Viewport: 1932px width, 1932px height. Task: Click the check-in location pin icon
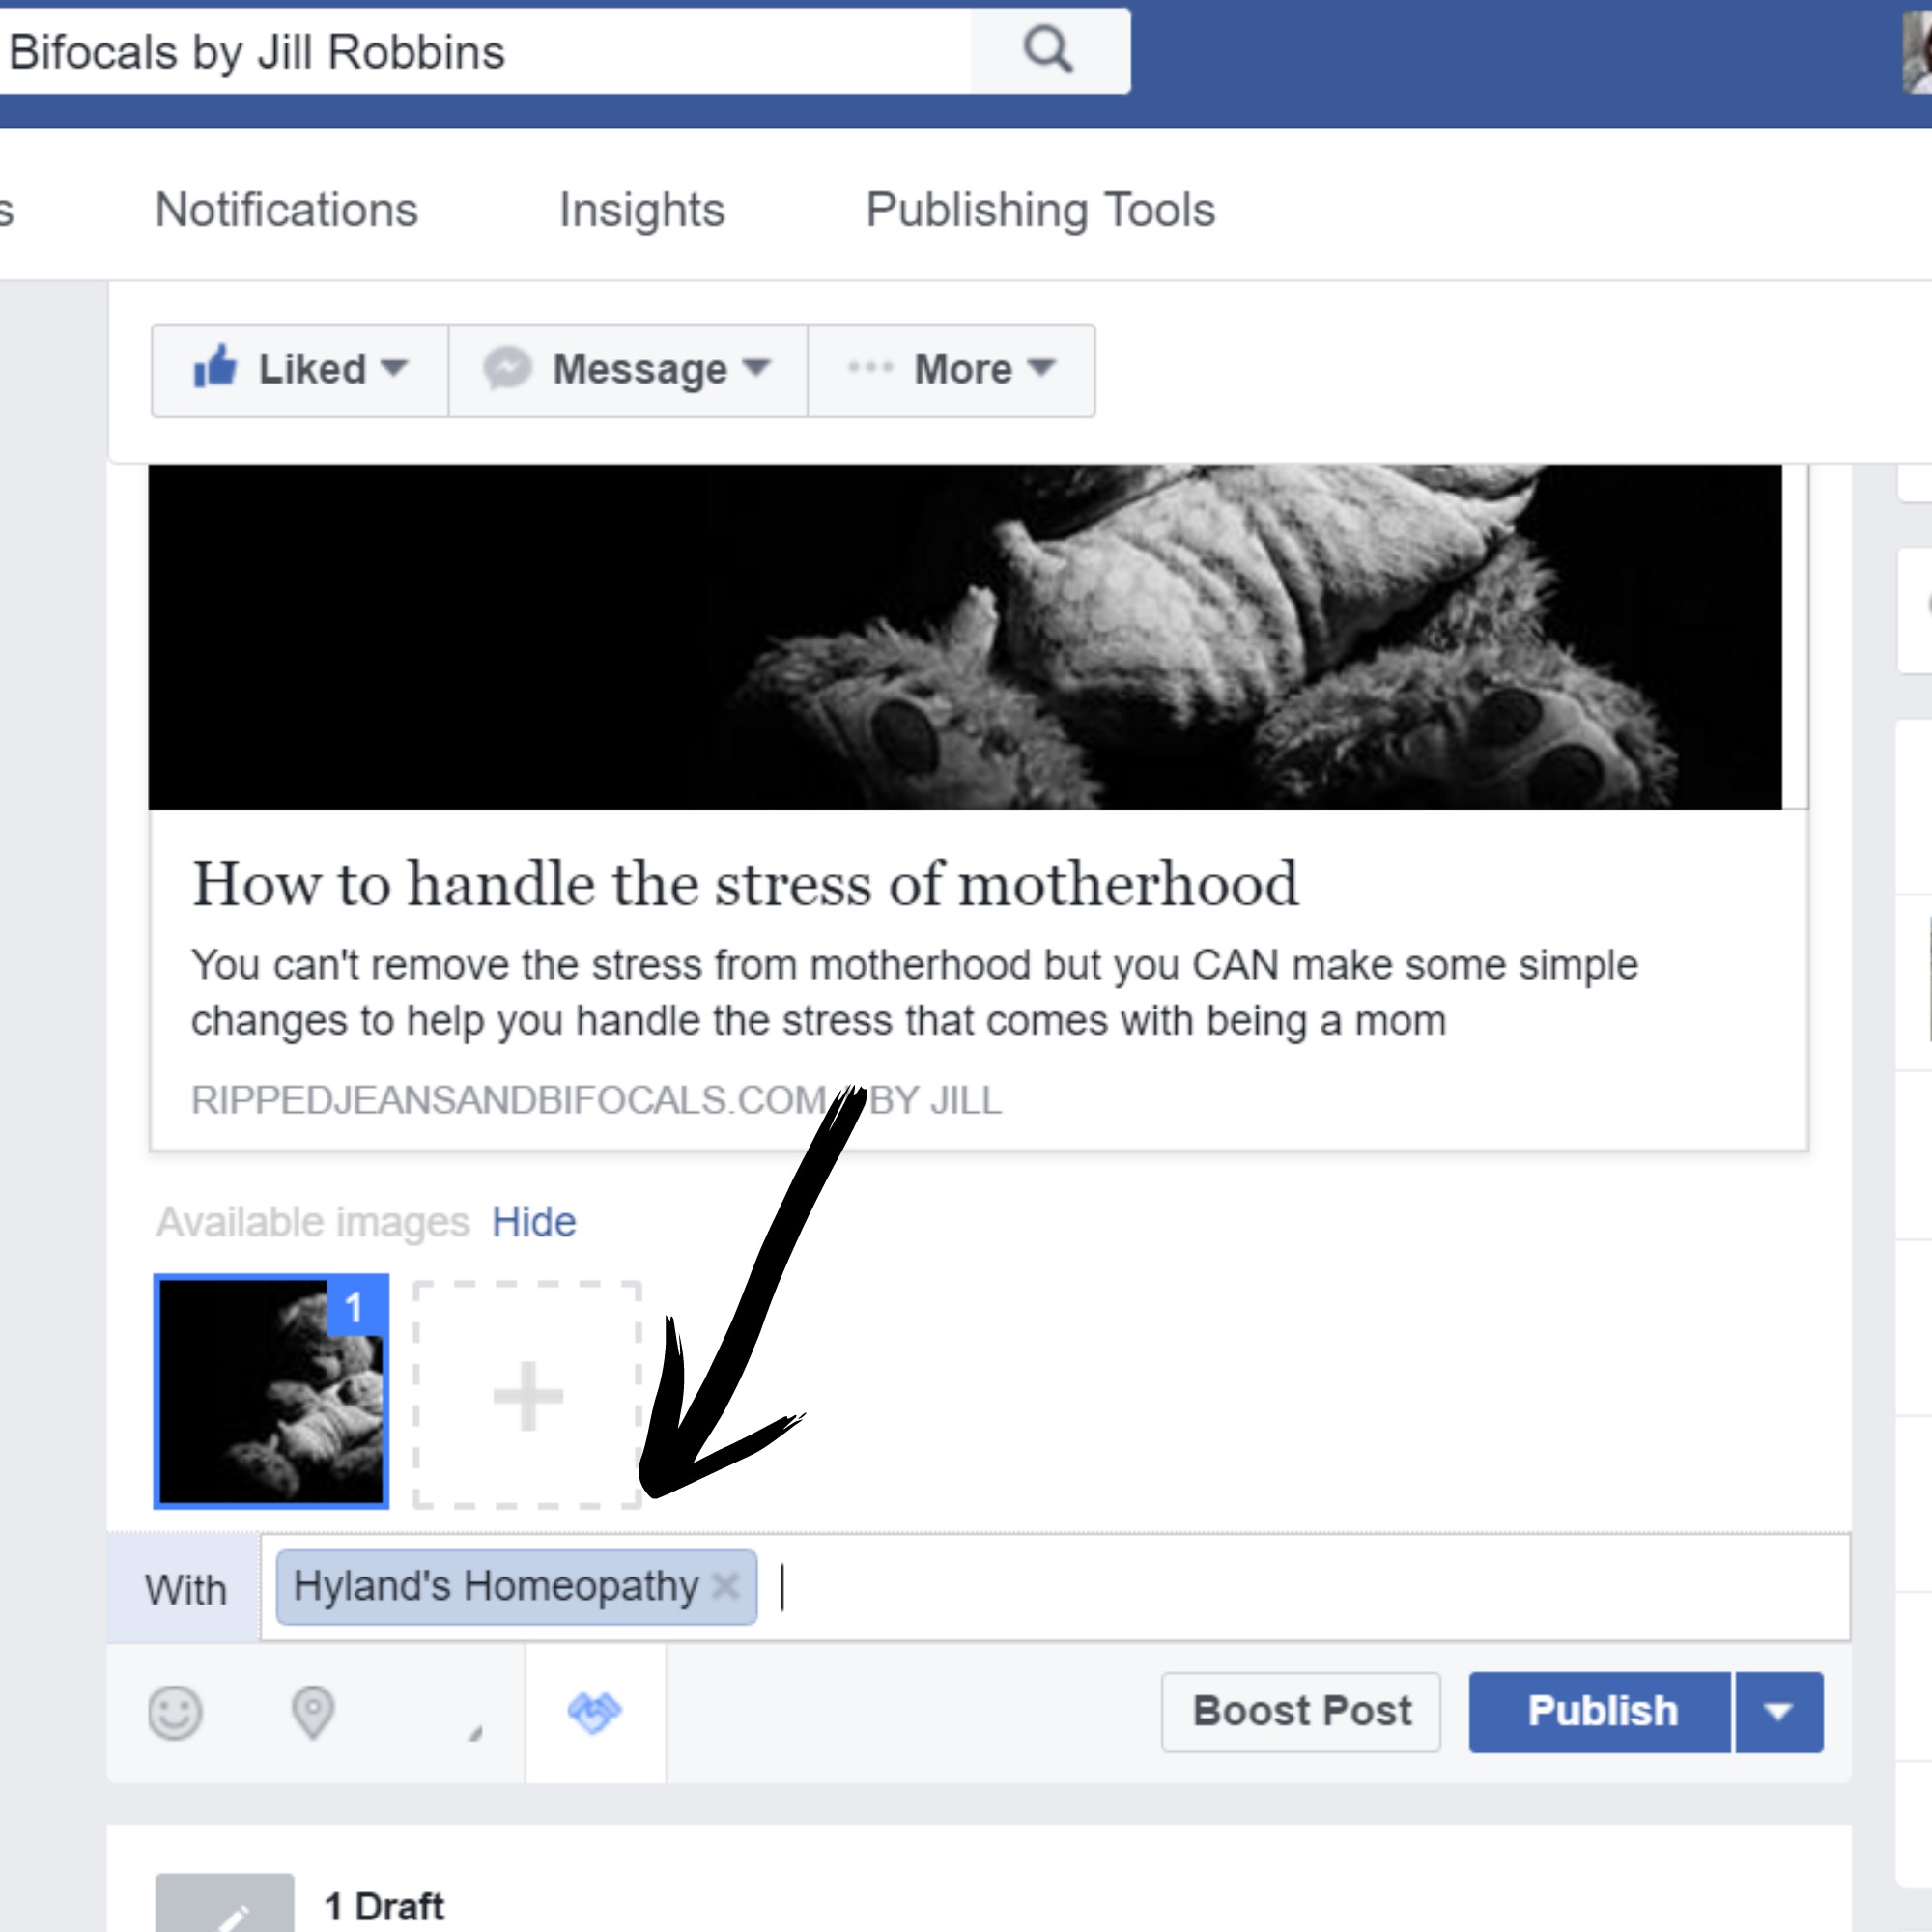click(x=312, y=1713)
